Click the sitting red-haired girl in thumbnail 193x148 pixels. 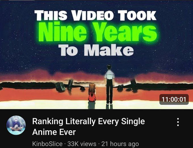pos(92,92)
